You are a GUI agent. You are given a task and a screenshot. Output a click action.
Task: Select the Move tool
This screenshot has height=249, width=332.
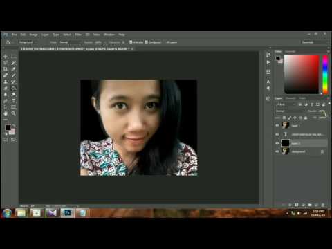tap(5, 57)
